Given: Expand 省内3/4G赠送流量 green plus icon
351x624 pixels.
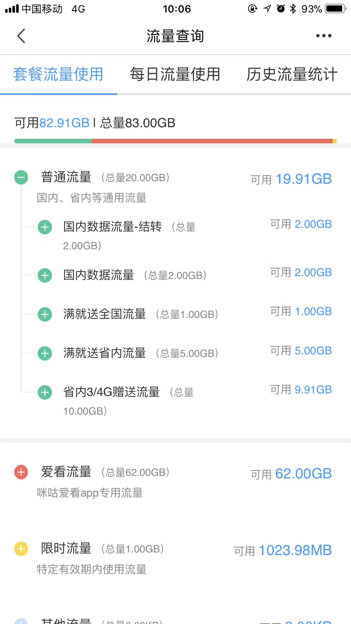Looking at the screenshot, I should point(45,393).
